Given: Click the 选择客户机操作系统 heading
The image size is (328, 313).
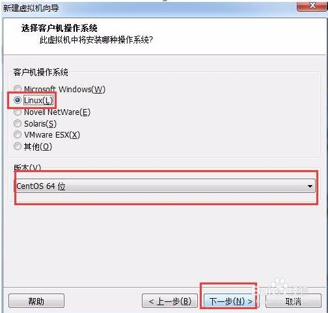Looking at the screenshot, I should click(59, 29).
